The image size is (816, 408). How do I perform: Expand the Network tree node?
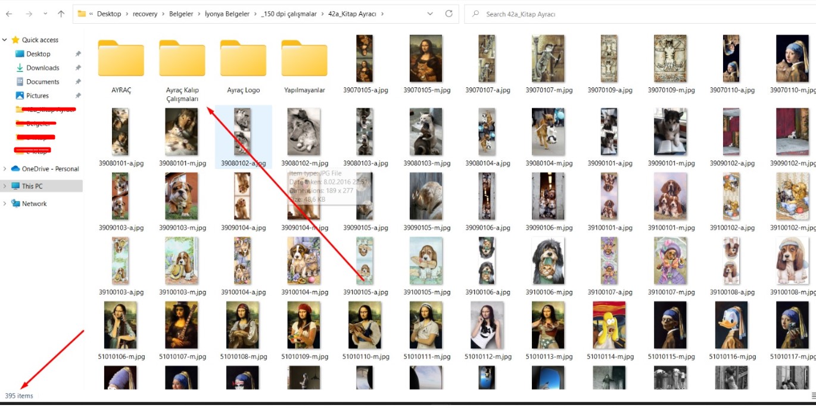[5, 203]
